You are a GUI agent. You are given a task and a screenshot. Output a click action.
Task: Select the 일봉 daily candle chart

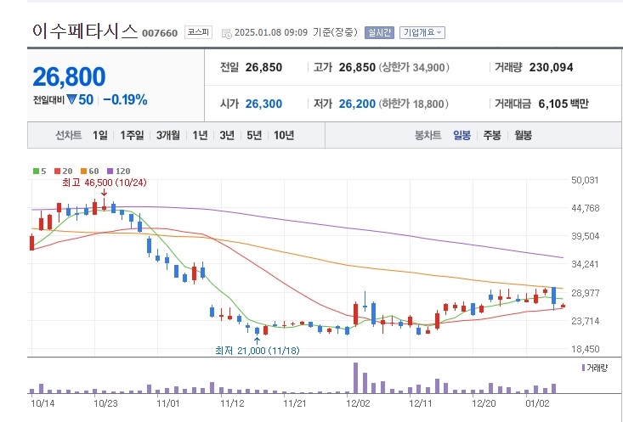tap(462, 135)
